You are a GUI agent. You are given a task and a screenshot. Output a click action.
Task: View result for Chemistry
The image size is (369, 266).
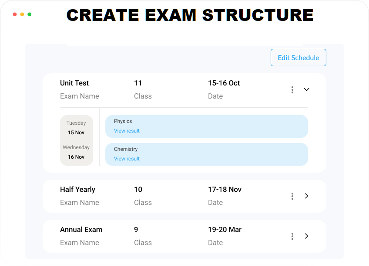pyautogui.click(x=127, y=159)
